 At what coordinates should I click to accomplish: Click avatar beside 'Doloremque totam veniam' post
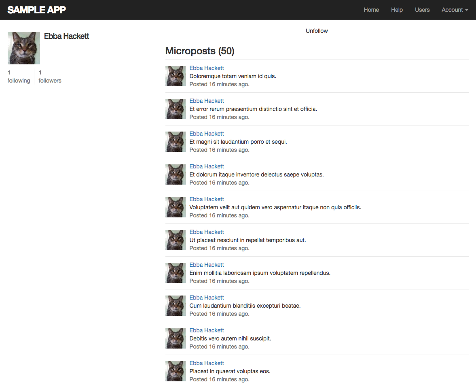[176, 76]
